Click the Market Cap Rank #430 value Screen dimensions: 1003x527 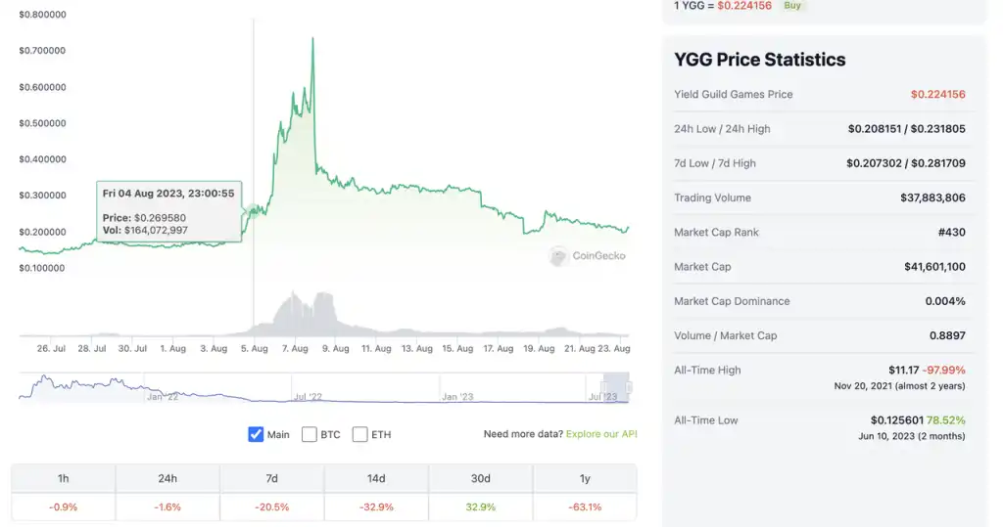click(x=950, y=233)
